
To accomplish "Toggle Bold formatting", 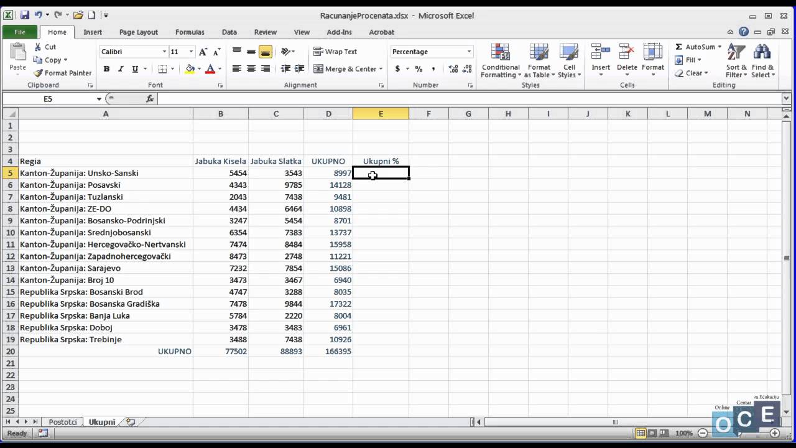I will (106, 69).
